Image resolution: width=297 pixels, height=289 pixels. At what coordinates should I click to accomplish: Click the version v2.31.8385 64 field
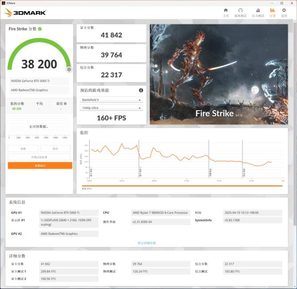(160, 222)
